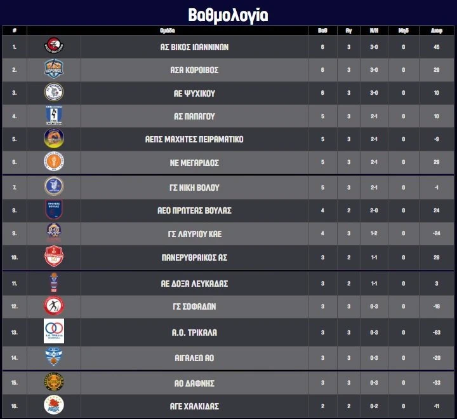
Task: Open the ΓΣ ΝΙΚΗ ΒΟΛΟΥ team name
Action: (195, 188)
